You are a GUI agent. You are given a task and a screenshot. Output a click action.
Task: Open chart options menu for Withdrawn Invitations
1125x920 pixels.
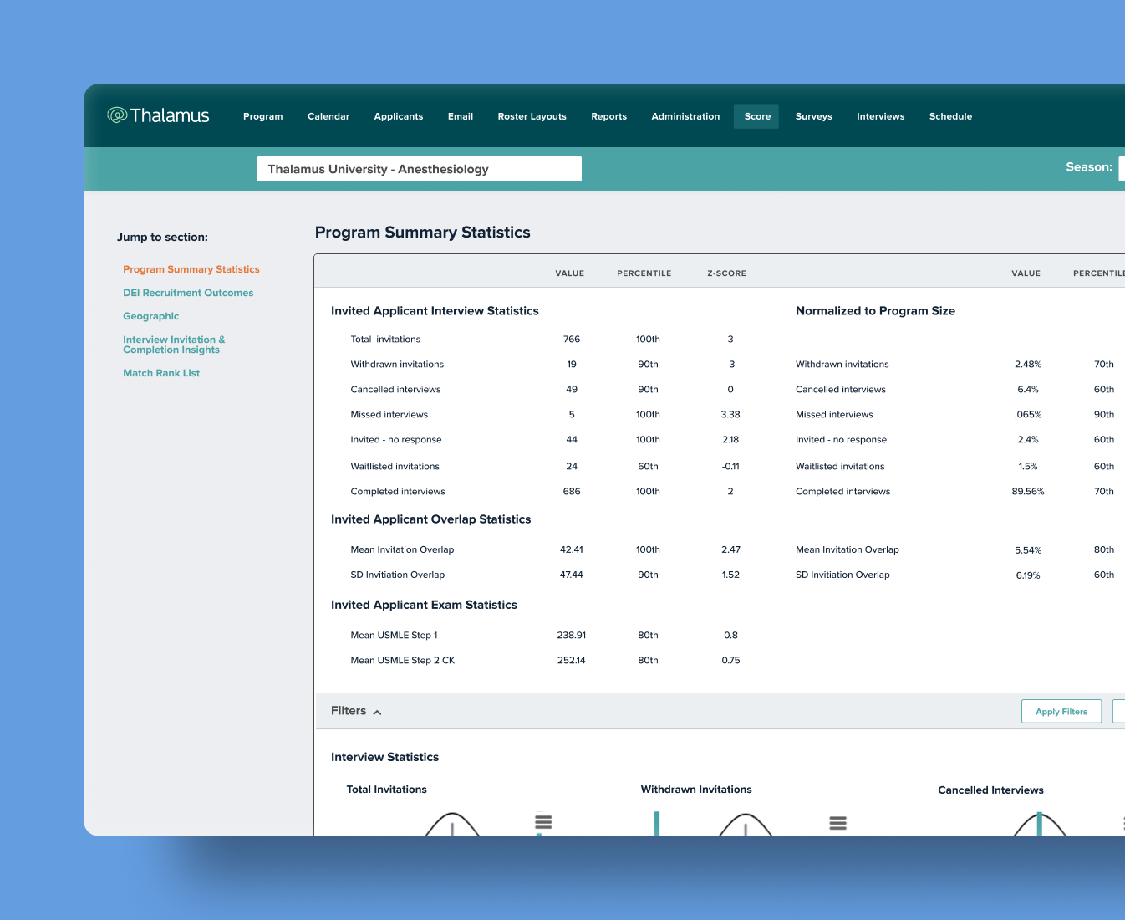click(838, 824)
